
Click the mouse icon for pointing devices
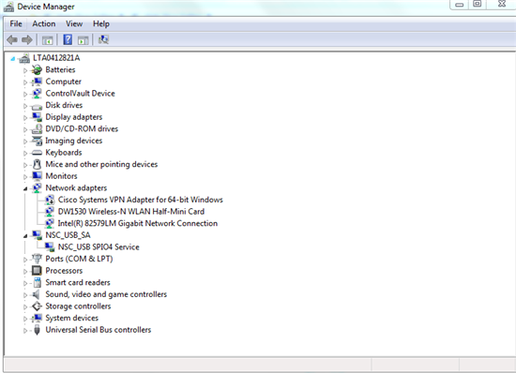[x=37, y=164]
